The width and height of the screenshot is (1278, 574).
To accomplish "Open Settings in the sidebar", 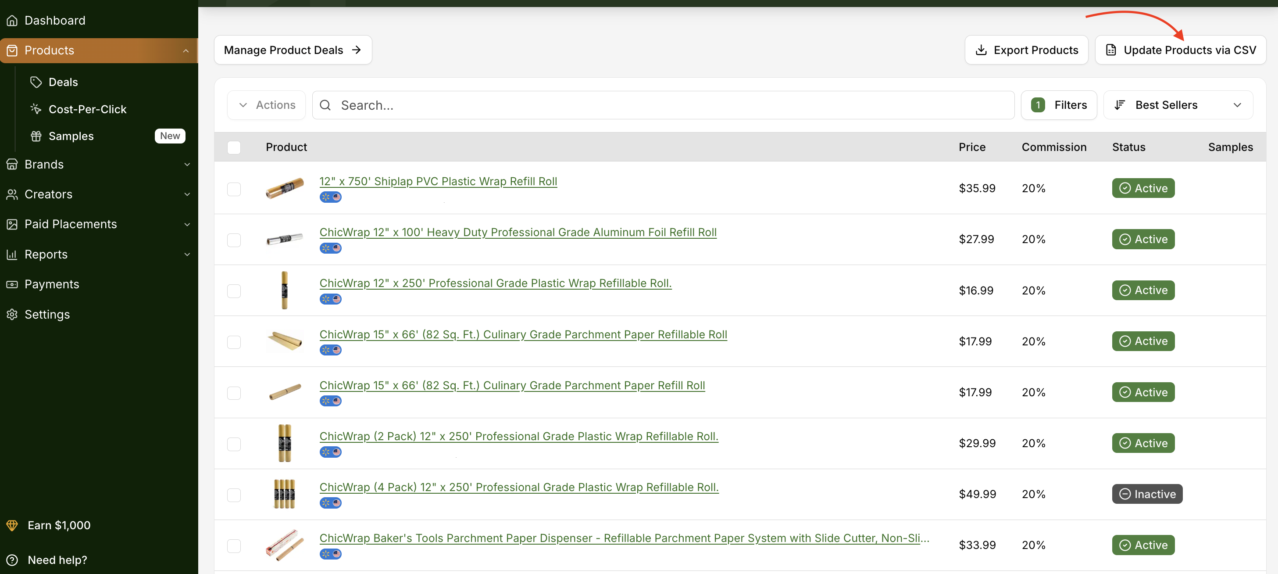I will pos(47,314).
